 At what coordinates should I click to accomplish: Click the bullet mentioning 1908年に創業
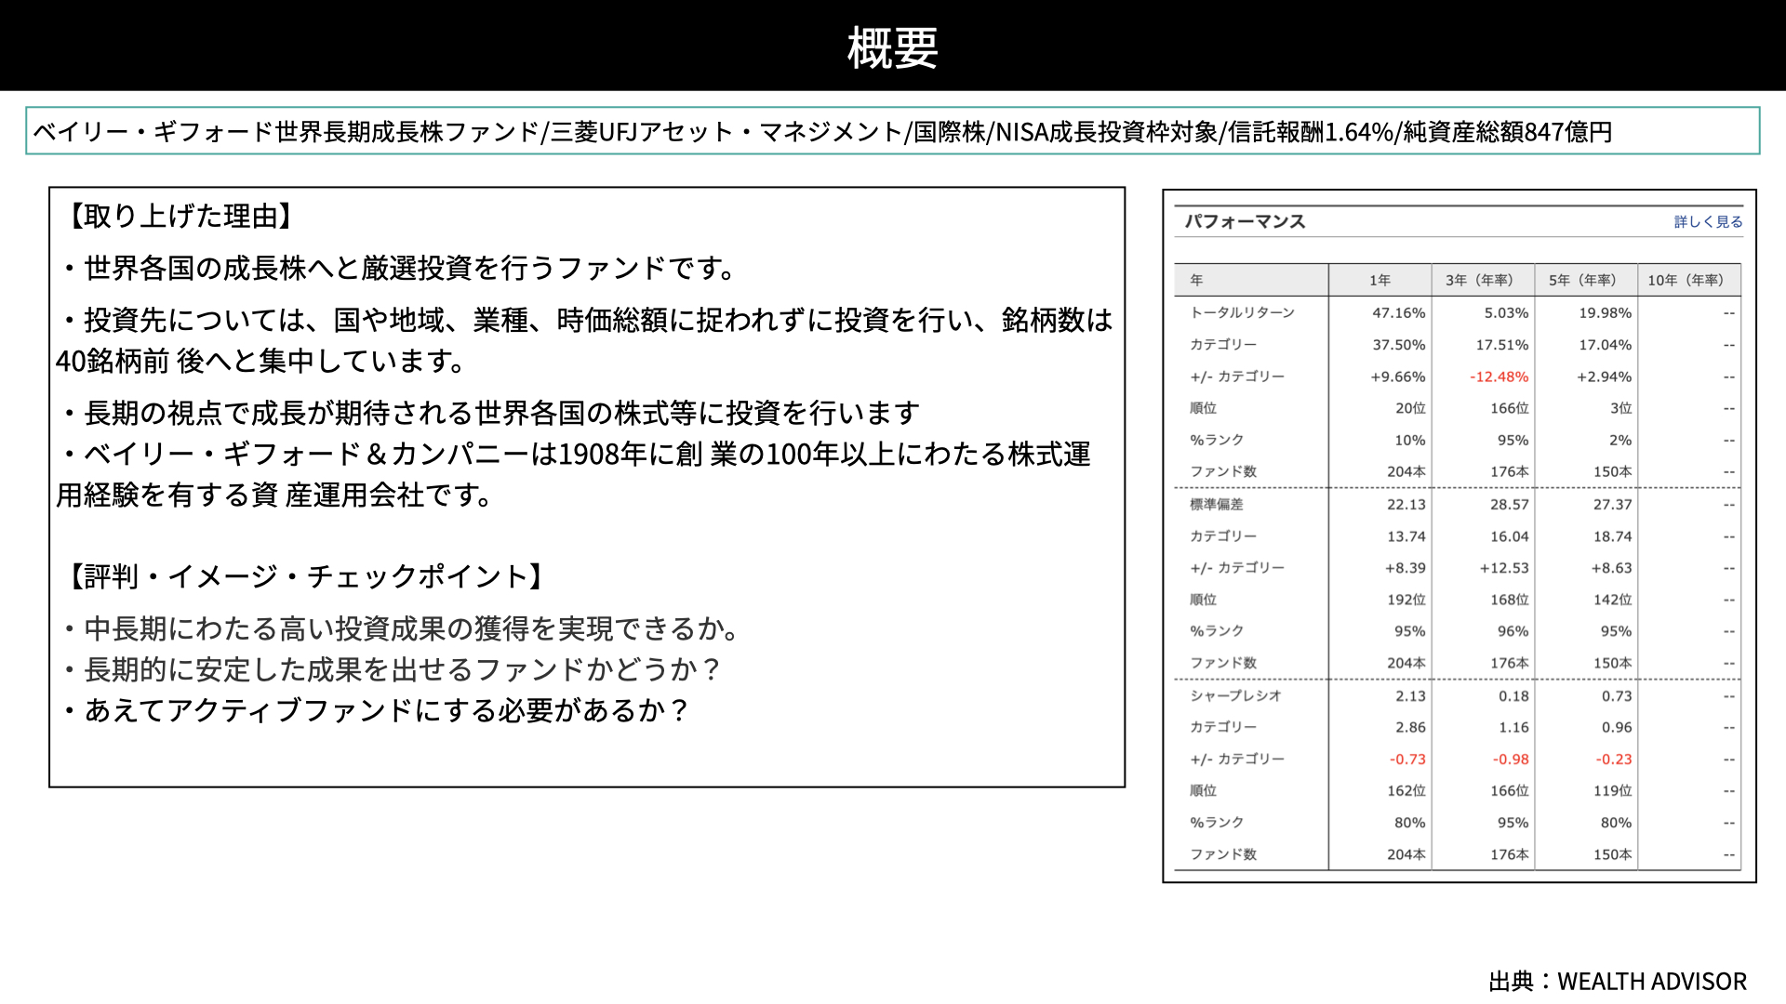(x=574, y=474)
